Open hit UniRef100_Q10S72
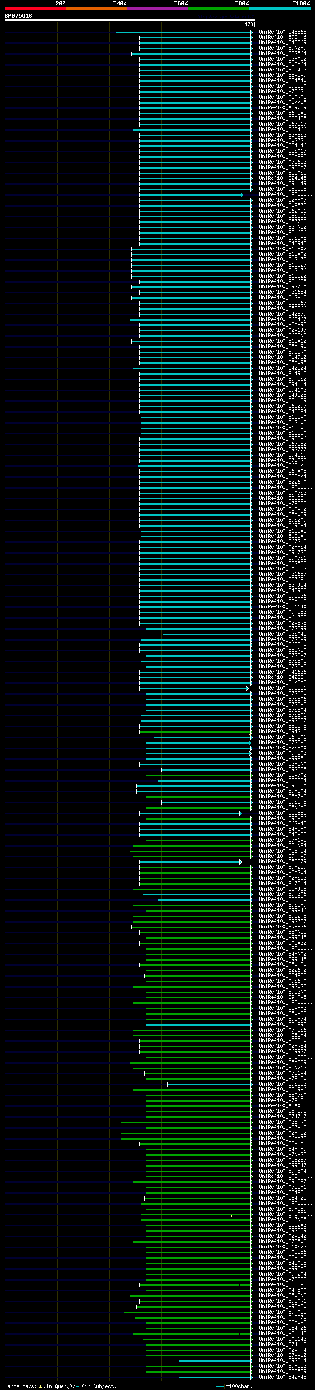 point(282,1247)
